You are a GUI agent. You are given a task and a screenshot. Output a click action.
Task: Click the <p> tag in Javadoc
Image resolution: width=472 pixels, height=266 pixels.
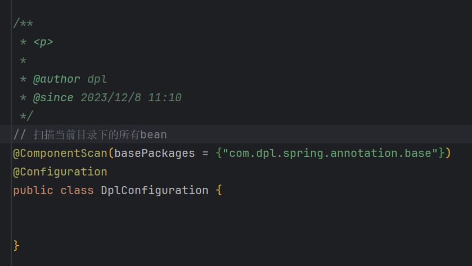(x=43, y=42)
